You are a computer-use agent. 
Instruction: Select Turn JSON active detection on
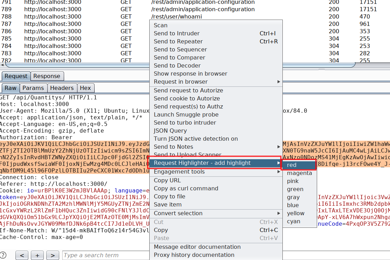pyautogui.click(x=216, y=139)
